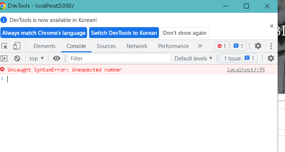285x152 pixels.
Task: Open the Default levels dropdown
Action: click(x=193, y=58)
